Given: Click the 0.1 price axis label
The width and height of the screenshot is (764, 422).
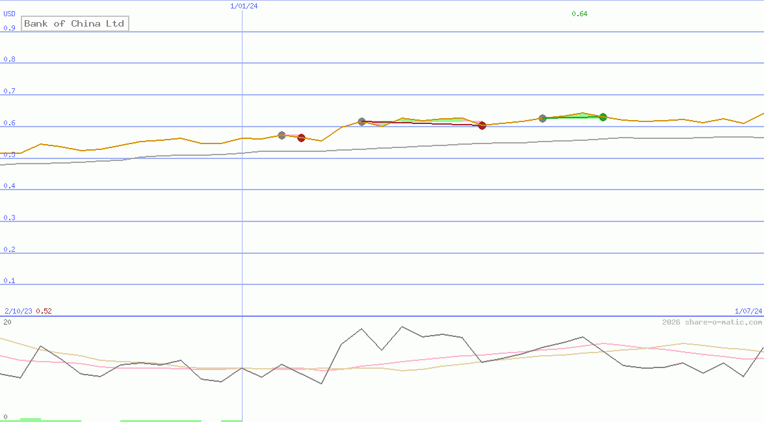Looking at the screenshot, I should pyautogui.click(x=9, y=280).
